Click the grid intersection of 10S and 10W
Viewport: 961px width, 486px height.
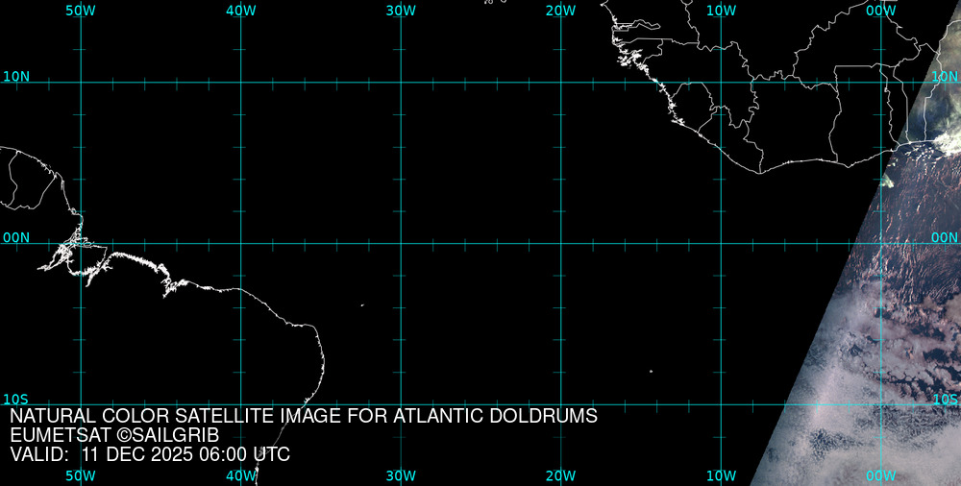point(721,403)
